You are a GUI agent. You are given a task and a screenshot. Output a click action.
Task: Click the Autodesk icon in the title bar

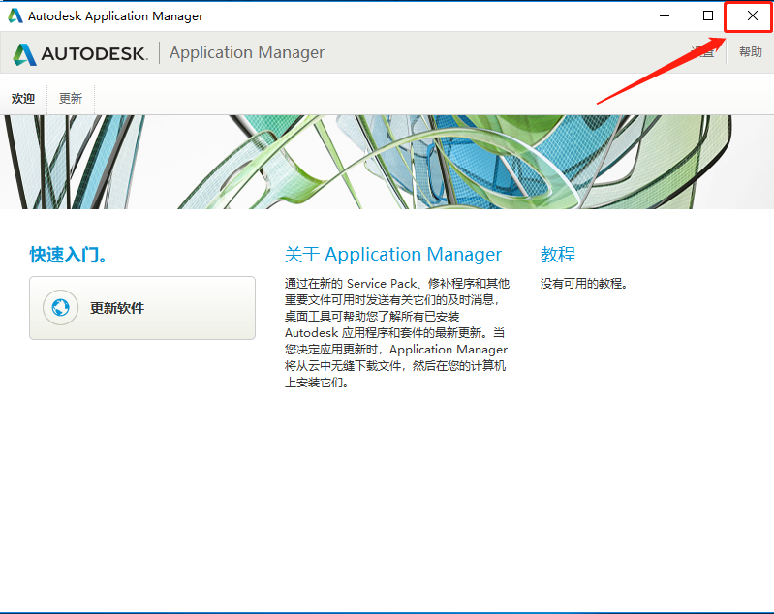point(15,15)
